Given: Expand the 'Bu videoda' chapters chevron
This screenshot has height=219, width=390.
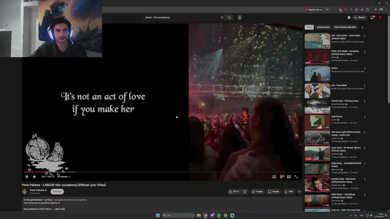Looking at the screenshot, I should pyautogui.click(x=69, y=177).
